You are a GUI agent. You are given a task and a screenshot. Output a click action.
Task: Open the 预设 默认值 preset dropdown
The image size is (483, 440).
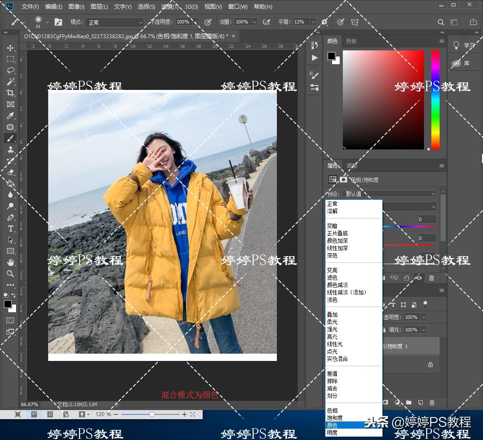coord(390,194)
